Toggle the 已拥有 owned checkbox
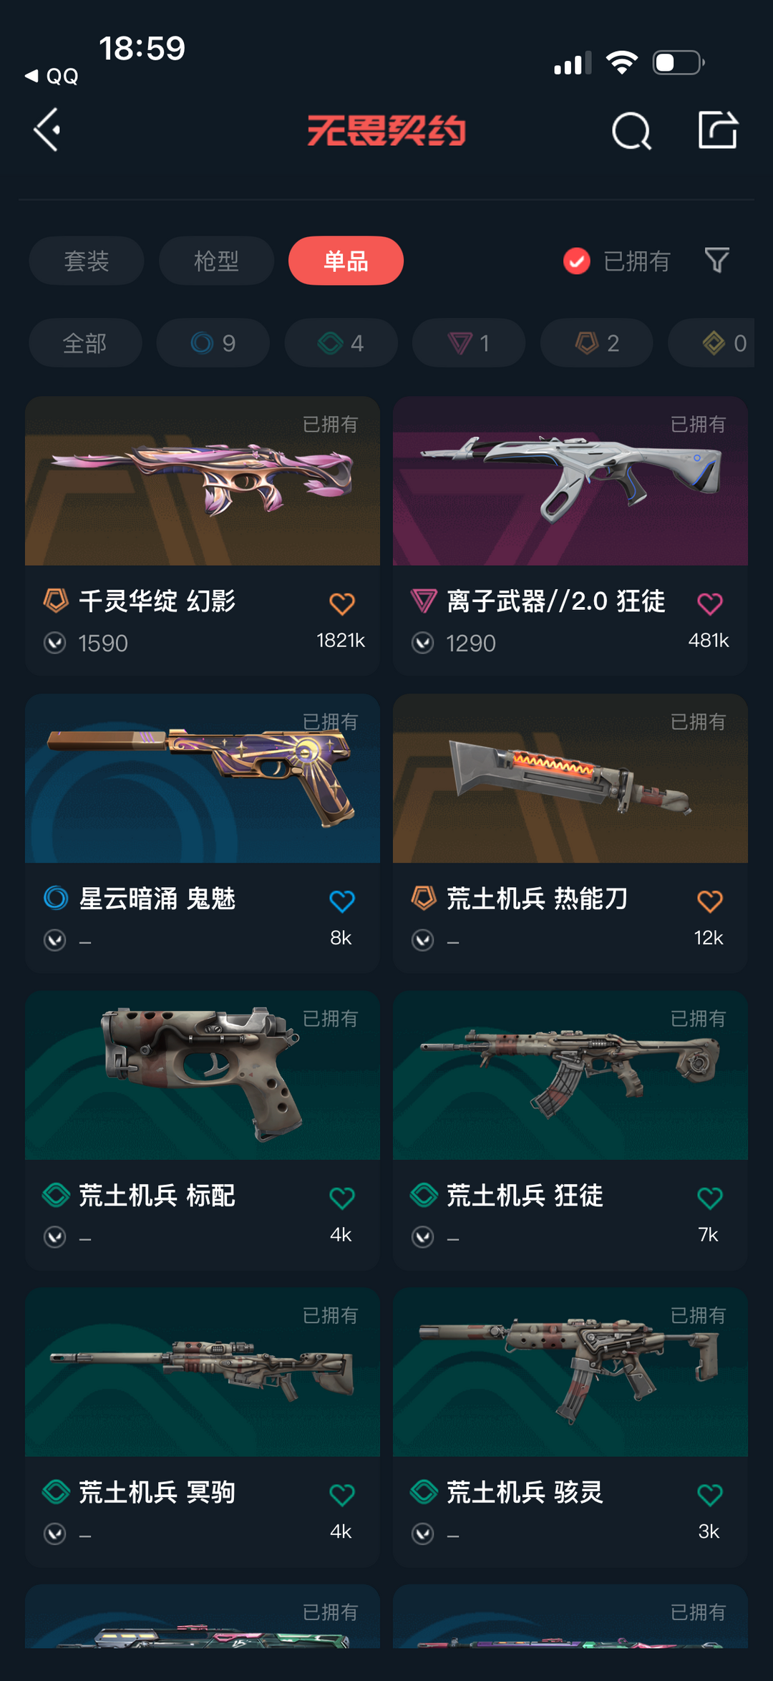Screen dimensions: 773x1681 click(x=577, y=261)
